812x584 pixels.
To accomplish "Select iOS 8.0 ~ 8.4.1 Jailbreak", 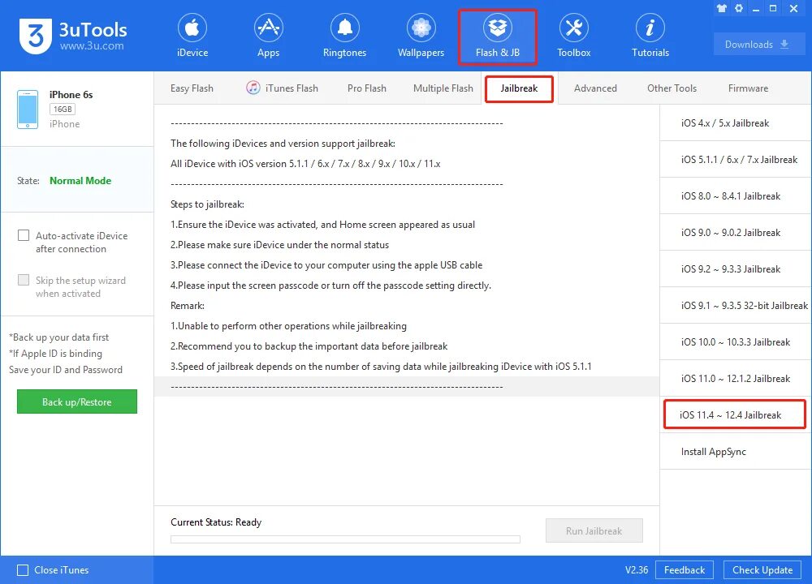I will tap(736, 196).
